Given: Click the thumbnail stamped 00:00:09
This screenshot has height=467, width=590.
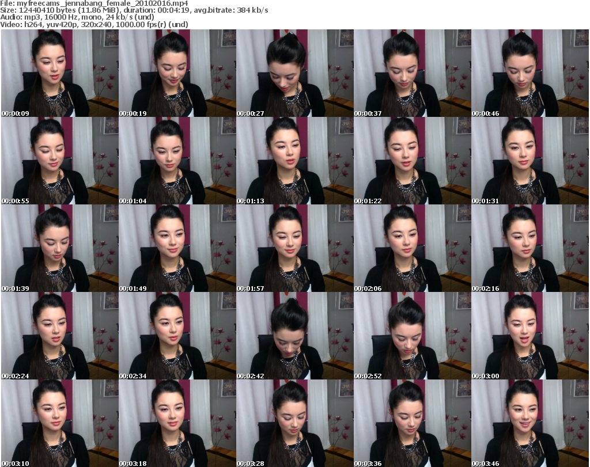Looking at the screenshot, I should [x=60, y=73].
